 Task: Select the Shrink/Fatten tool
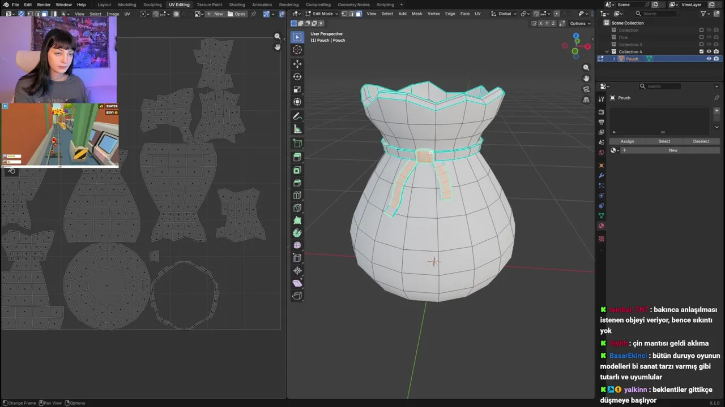pos(297,271)
